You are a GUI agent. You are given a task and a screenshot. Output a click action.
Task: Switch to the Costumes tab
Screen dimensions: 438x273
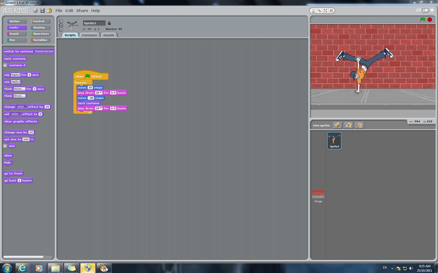[89, 35]
